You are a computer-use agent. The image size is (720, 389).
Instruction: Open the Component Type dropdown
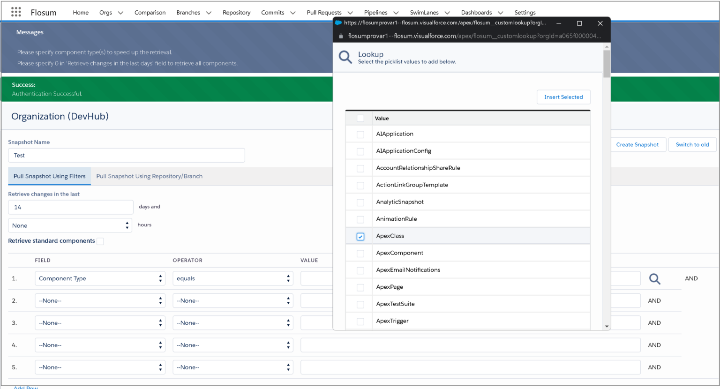[x=100, y=278]
